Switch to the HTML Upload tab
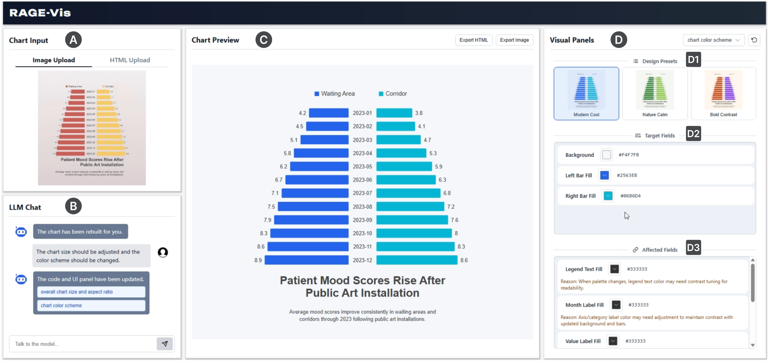 tap(130, 60)
